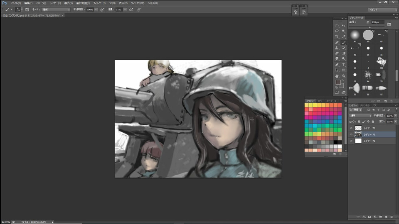The image size is (399, 224).
Task: Open the brush preset picker dropdown
Action: pyautogui.click(x=22, y=10)
